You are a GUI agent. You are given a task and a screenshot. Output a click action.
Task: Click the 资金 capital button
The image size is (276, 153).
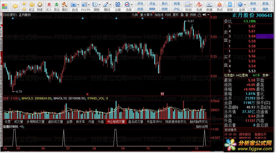(x=152, y=3)
